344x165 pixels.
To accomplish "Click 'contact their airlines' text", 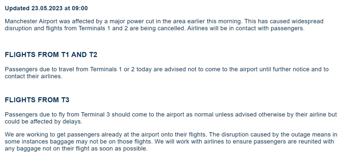I will point(33,77).
